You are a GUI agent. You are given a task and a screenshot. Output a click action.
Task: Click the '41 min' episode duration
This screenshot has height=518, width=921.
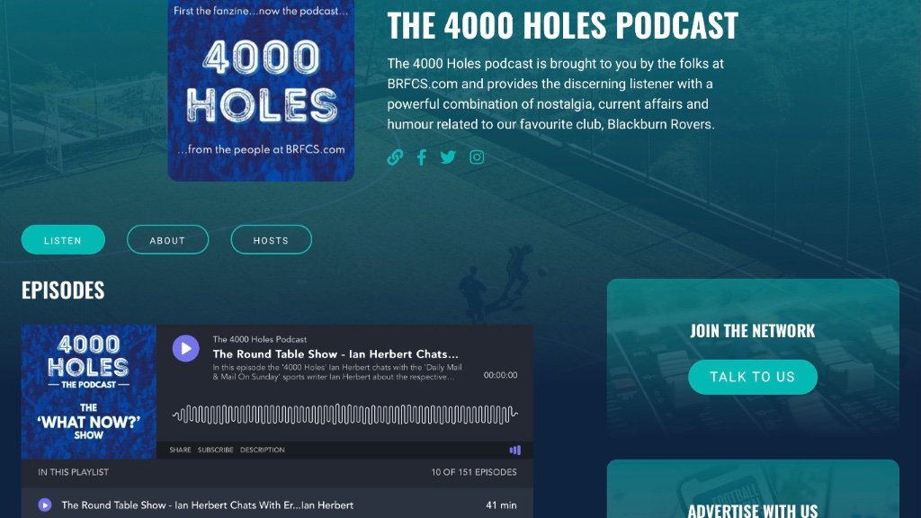[501, 505]
